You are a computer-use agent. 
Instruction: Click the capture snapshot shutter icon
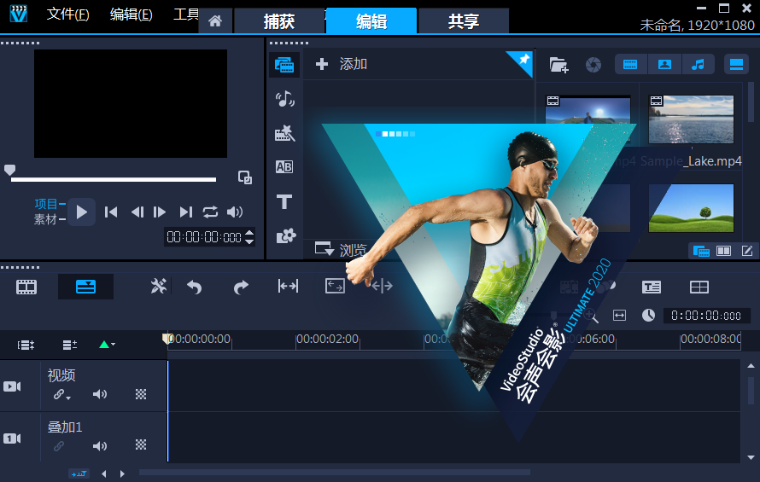click(x=593, y=65)
